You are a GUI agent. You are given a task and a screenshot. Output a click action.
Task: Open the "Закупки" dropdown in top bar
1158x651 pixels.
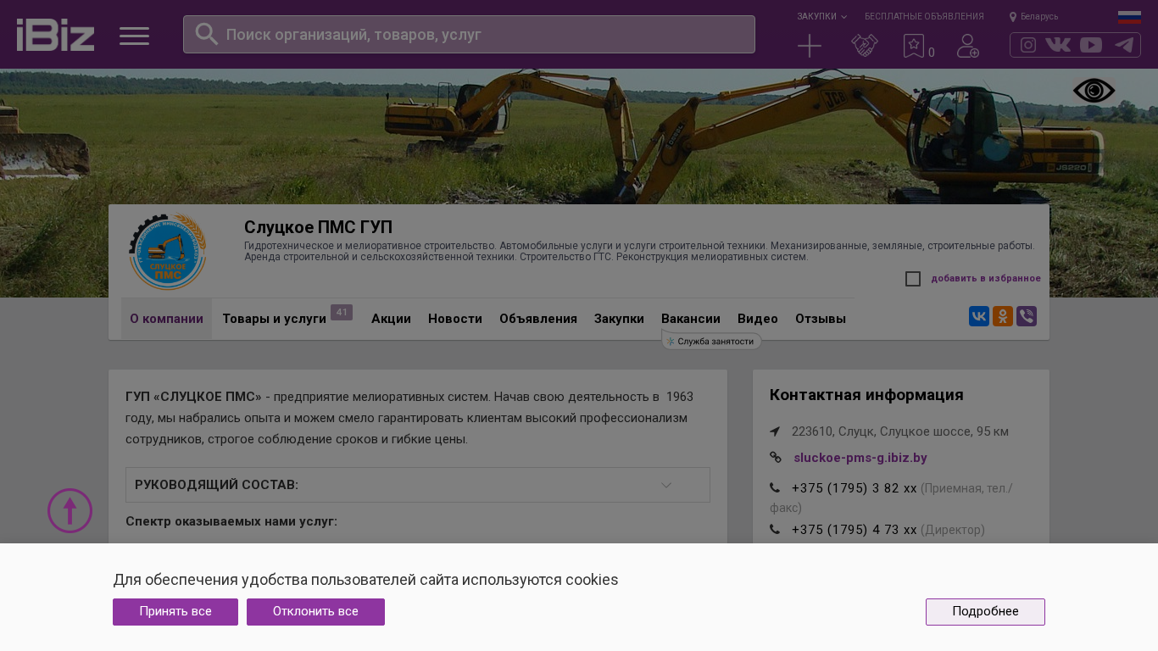point(821,16)
